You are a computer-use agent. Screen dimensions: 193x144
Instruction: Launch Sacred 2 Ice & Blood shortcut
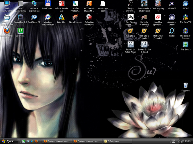[144, 47]
